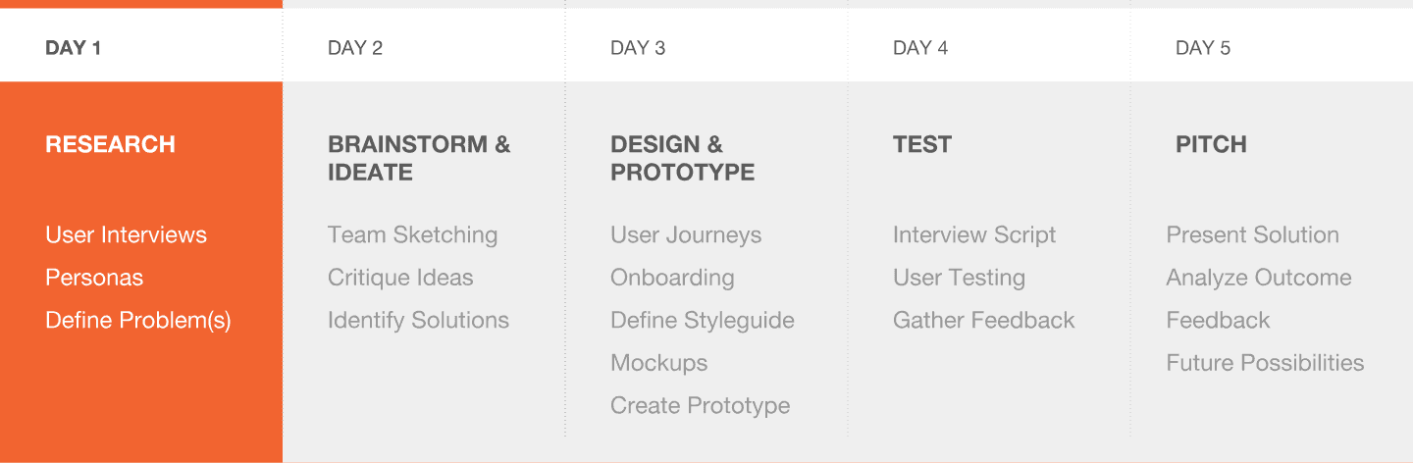Switch to the DAY 2 tab

coord(424,47)
